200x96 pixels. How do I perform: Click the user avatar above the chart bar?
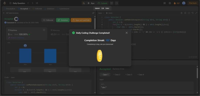click(x=25, y=46)
